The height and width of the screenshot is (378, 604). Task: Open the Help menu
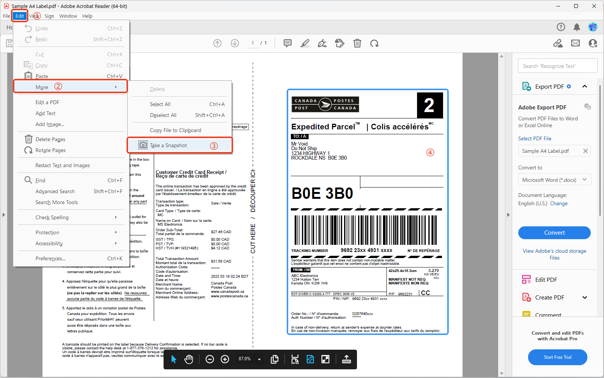(x=87, y=16)
